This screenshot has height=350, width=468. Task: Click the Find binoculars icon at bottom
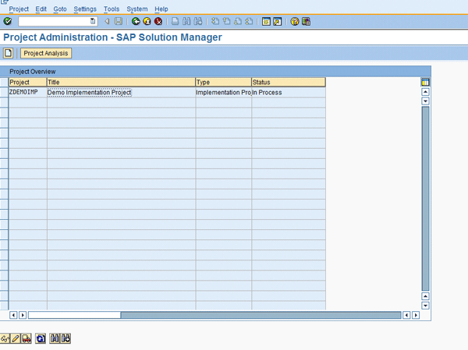pos(55,338)
